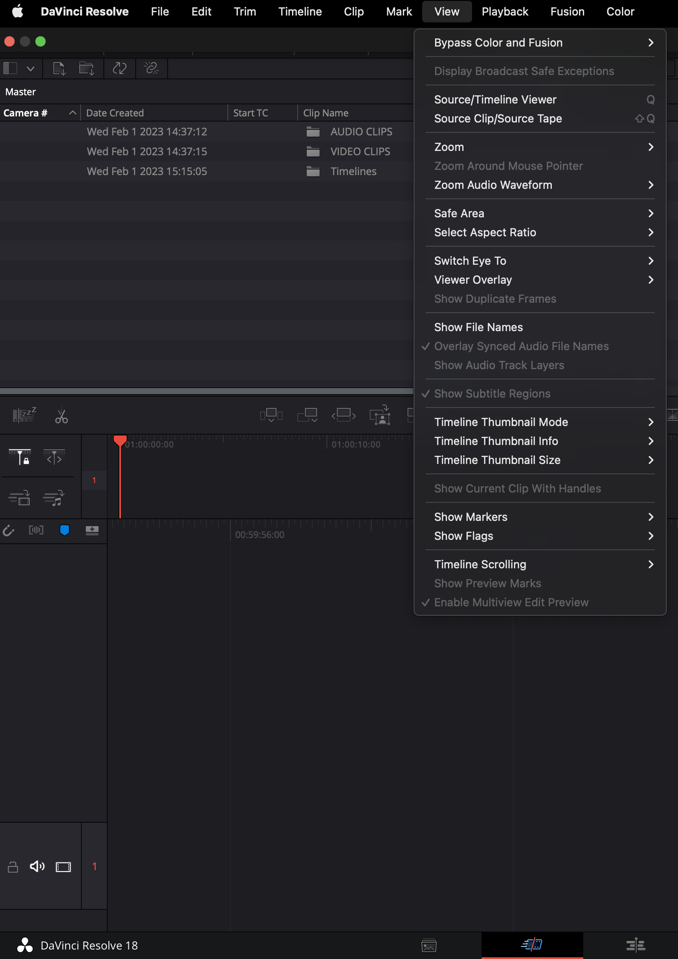678x959 pixels.
Task: Click the Video Only edit icon
Action: [x=19, y=498]
